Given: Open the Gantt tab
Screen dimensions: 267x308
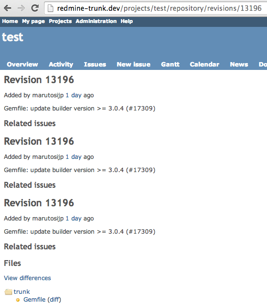Looking at the screenshot, I should [x=170, y=64].
